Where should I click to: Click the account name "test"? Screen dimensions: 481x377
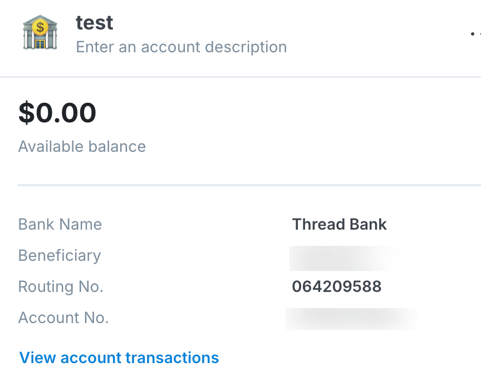pyautogui.click(x=94, y=23)
